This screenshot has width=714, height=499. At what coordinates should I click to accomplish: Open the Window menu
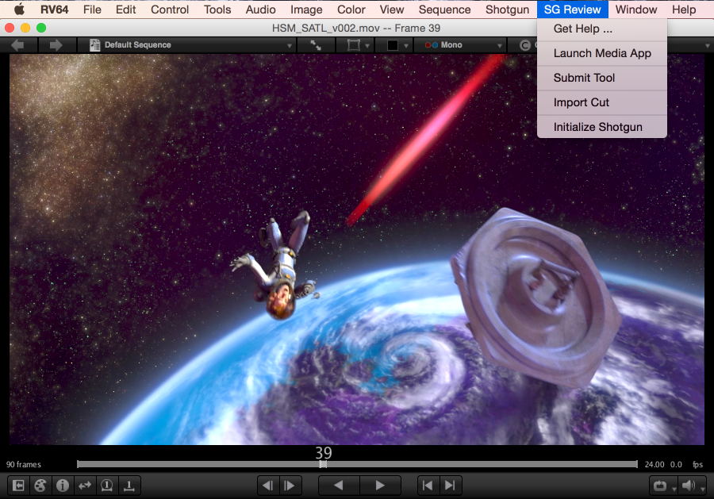(636, 9)
